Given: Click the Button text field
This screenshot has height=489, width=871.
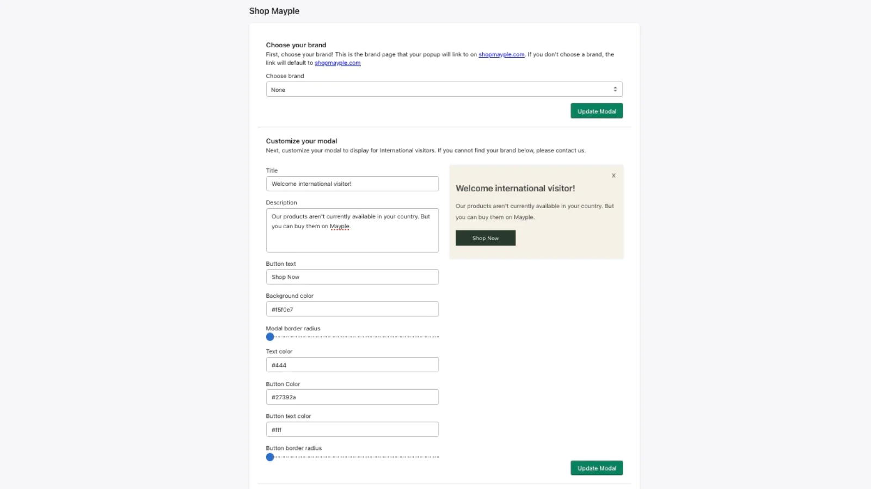Looking at the screenshot, I should tap(352, 277).
